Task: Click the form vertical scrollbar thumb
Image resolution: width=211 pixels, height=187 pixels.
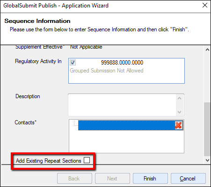Action: (207, 129)
